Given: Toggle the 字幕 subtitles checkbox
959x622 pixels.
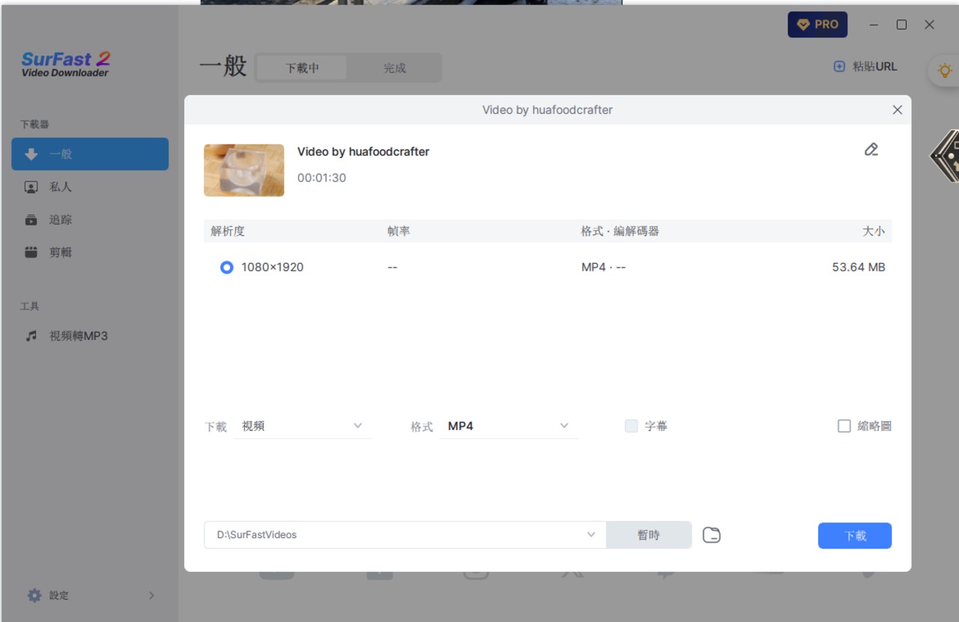Looking at the screenshot, I should (632, 426).
